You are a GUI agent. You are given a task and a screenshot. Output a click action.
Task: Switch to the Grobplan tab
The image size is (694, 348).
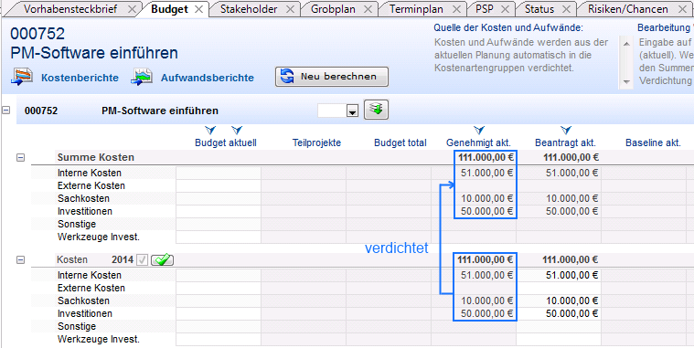333,9
